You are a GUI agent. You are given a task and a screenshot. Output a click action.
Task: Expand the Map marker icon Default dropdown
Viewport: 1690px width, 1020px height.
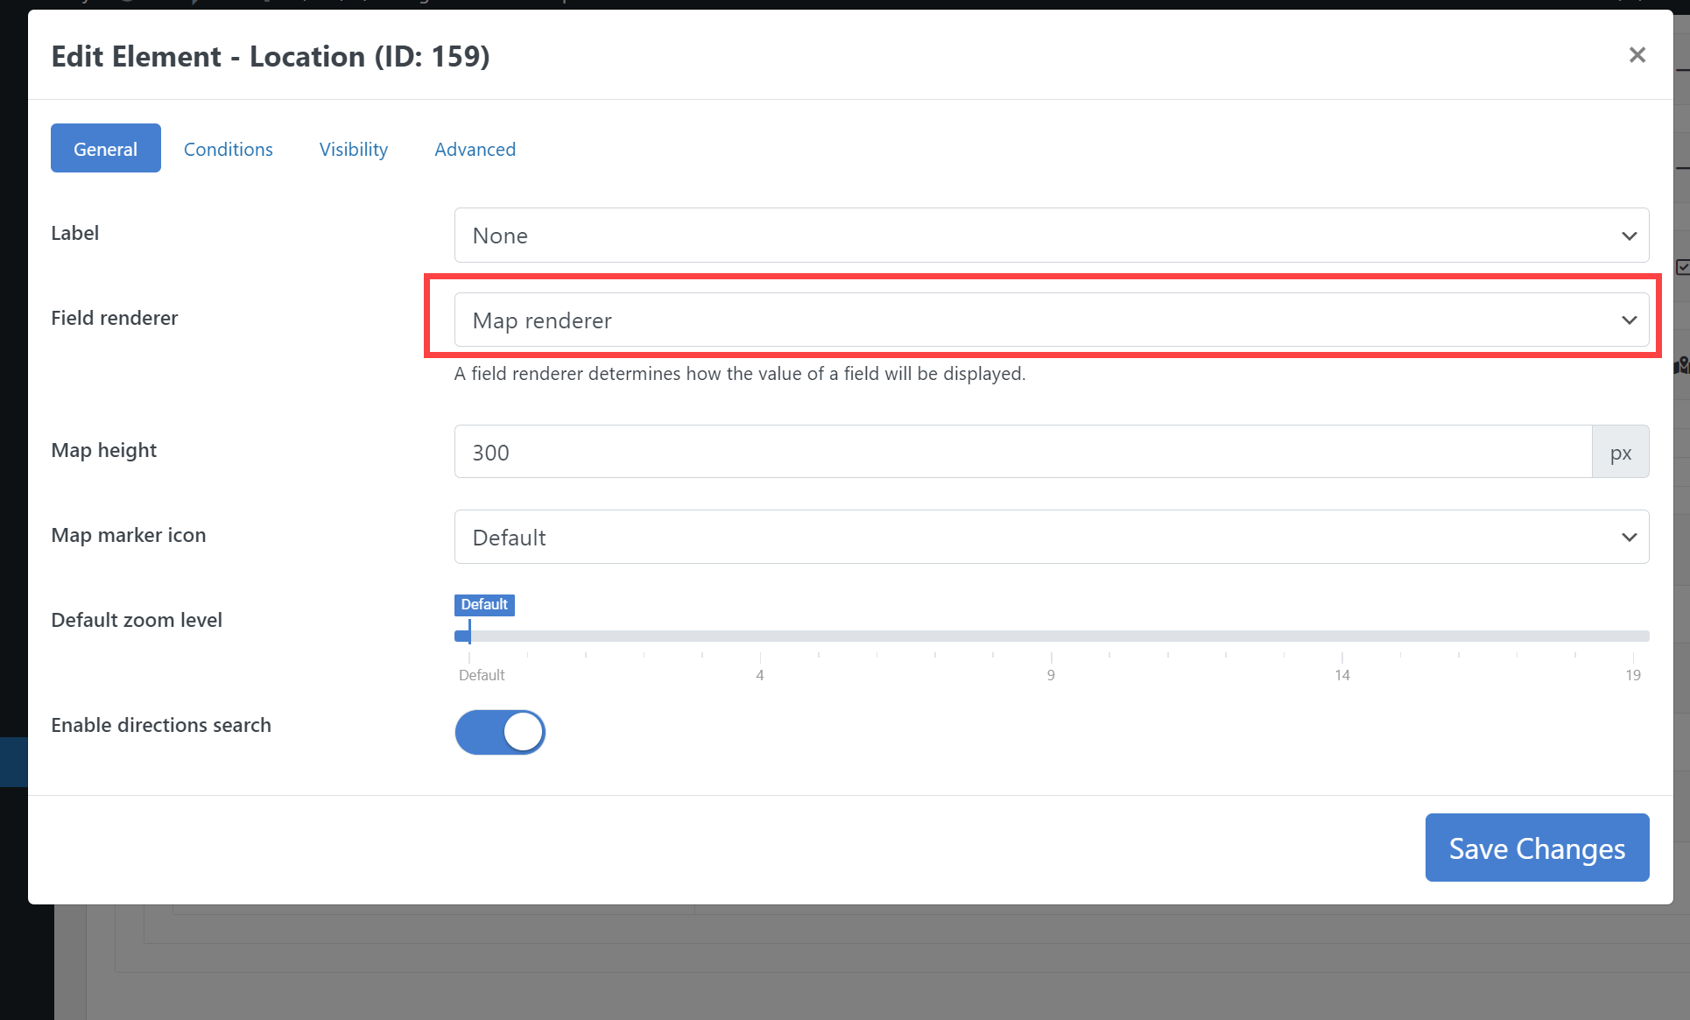[x=1033, y=537]
